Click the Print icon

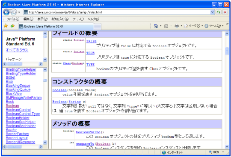(x=177, y=26)
